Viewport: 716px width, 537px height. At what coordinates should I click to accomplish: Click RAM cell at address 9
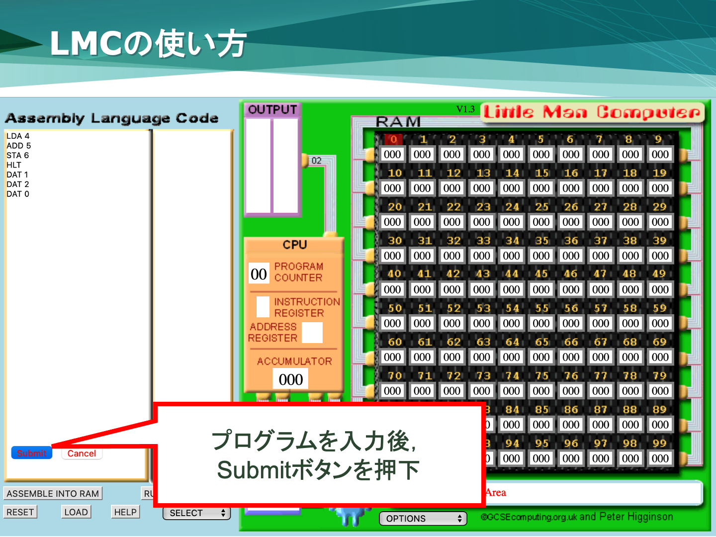660,155
